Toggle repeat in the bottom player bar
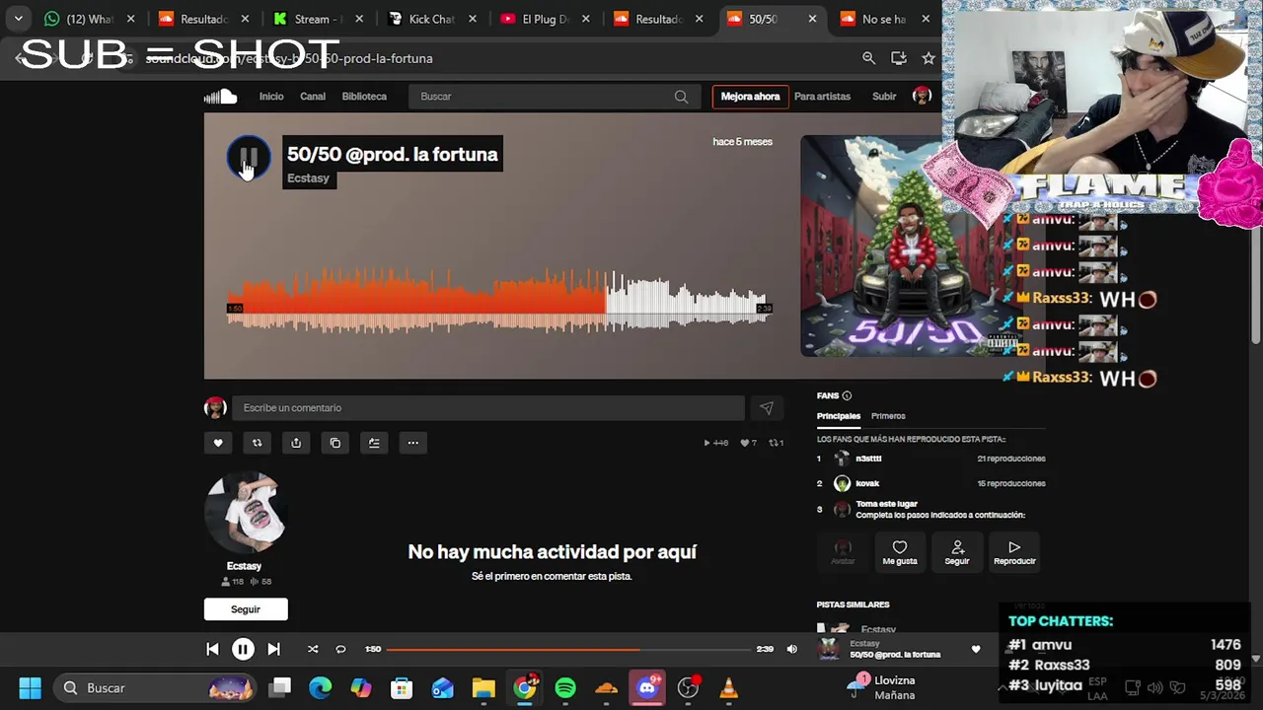 (340, 649)
